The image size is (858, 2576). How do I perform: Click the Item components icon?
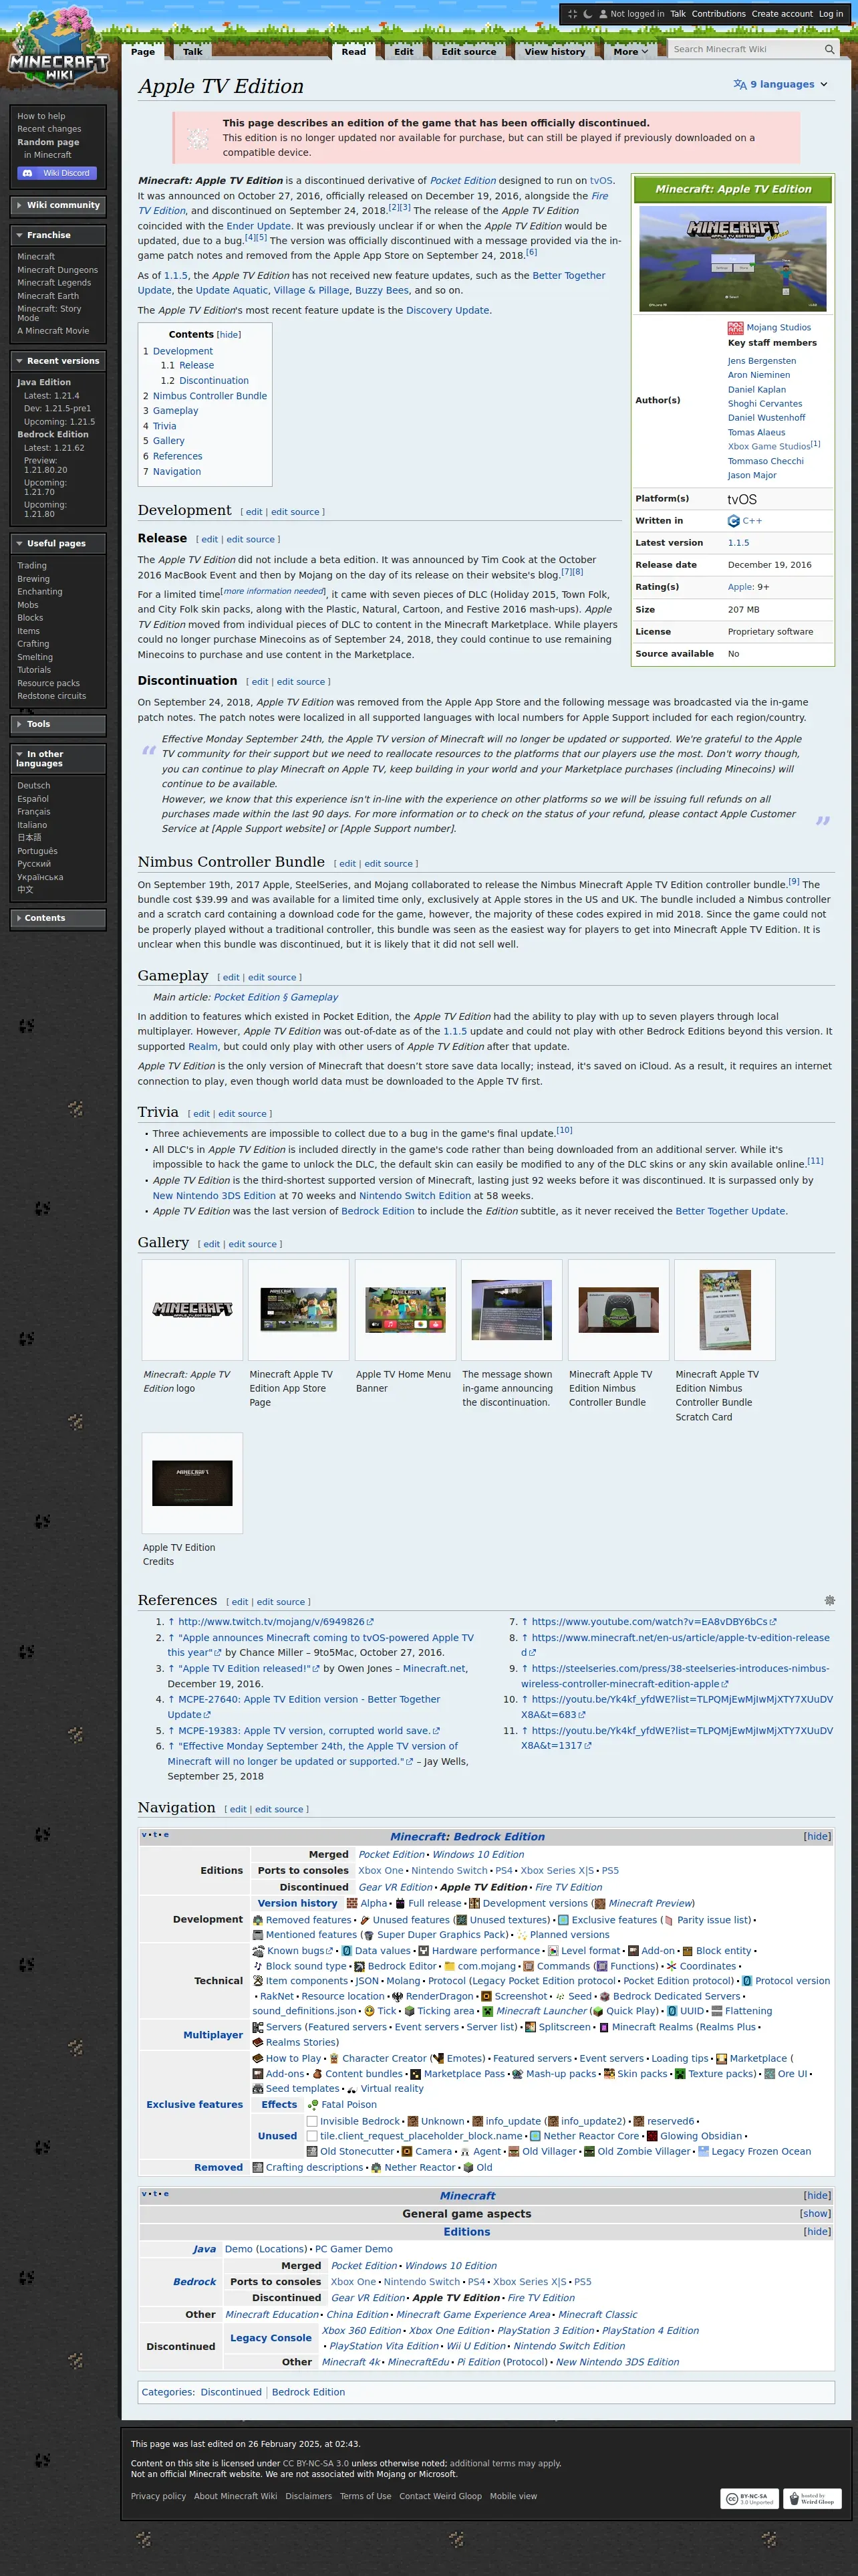(x=258, y=1981)
